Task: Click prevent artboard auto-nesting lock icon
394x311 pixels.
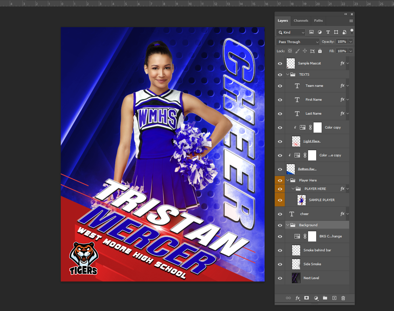Action: point(312,51)
